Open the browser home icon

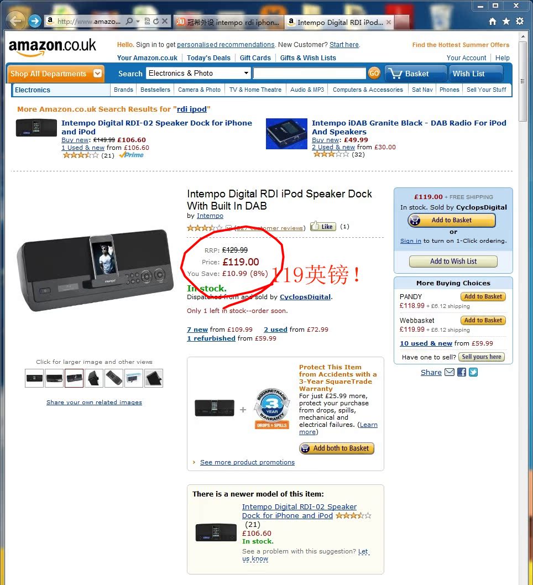[492, 21]
